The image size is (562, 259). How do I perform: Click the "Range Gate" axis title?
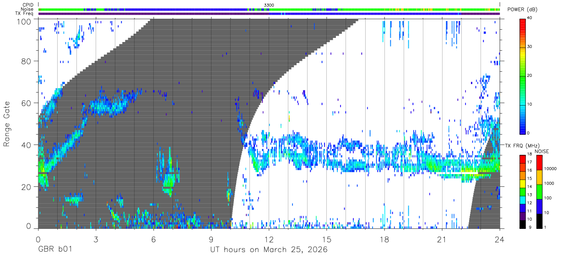tap(7, 123)
